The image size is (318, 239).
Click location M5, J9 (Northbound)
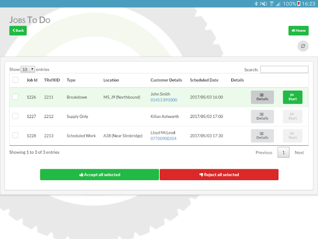click(122, 97)
